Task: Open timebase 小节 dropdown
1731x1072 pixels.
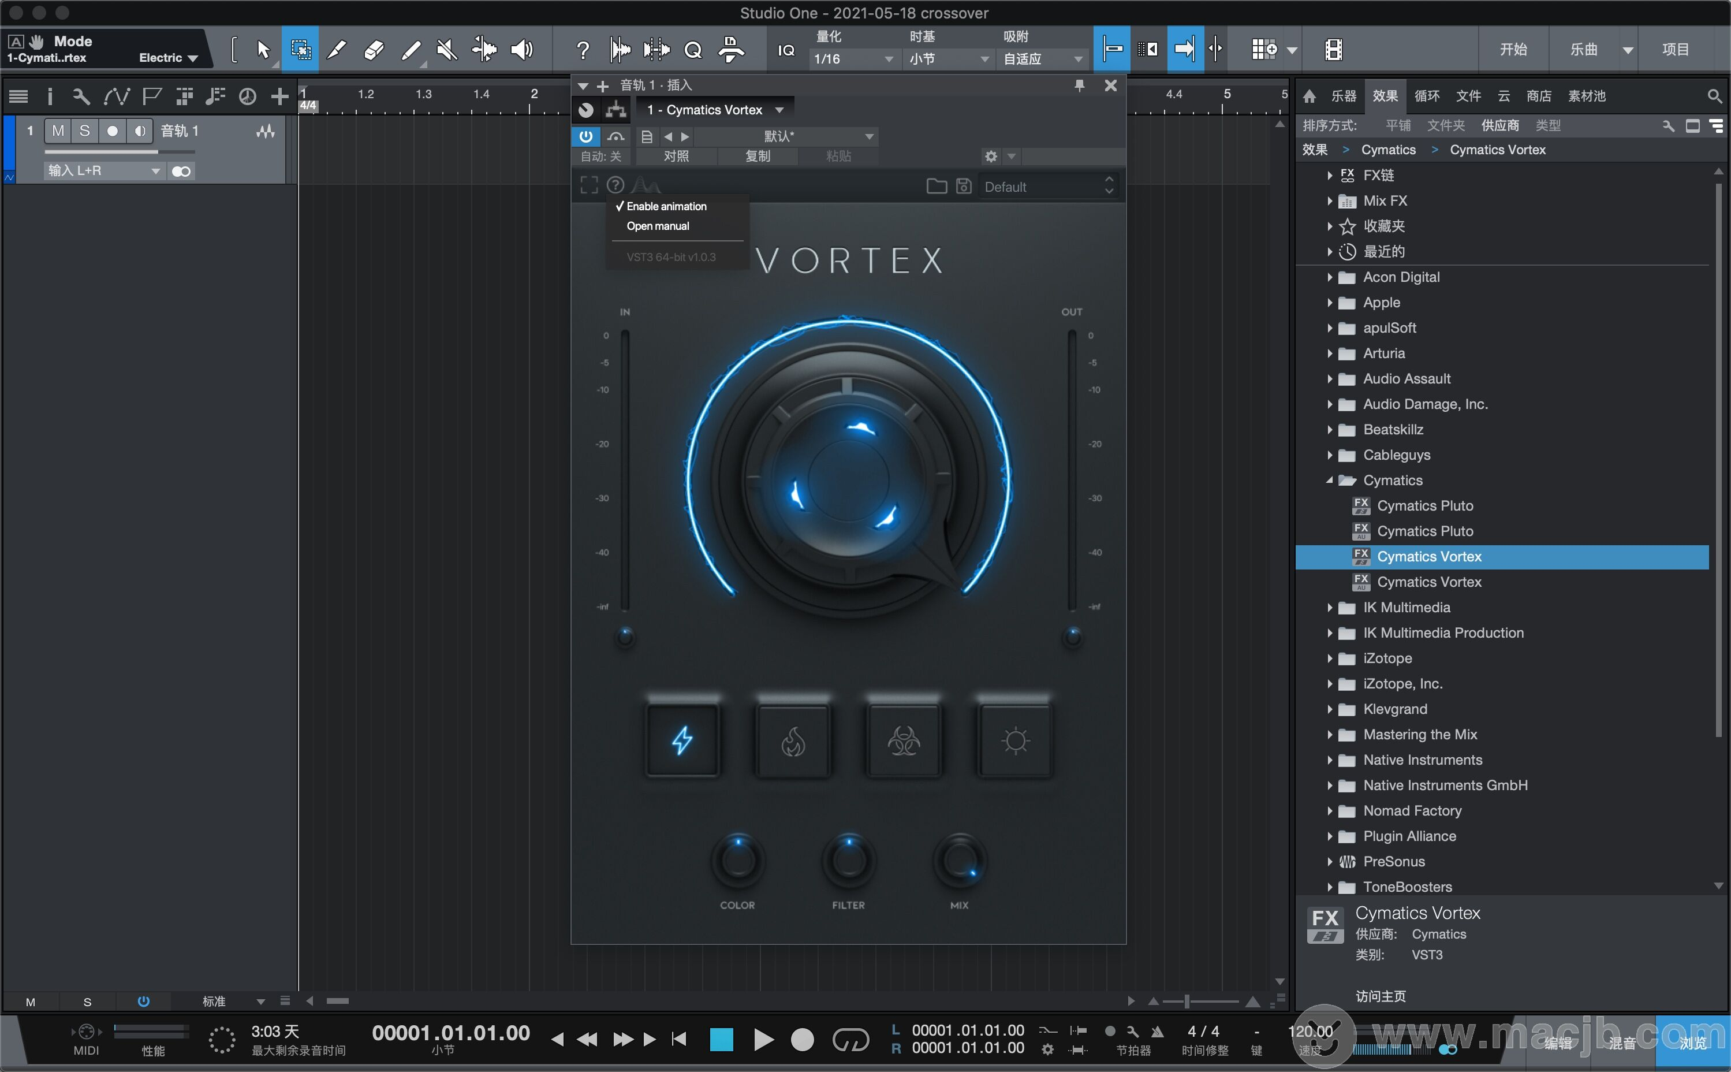Action: [x=948, y=59]
